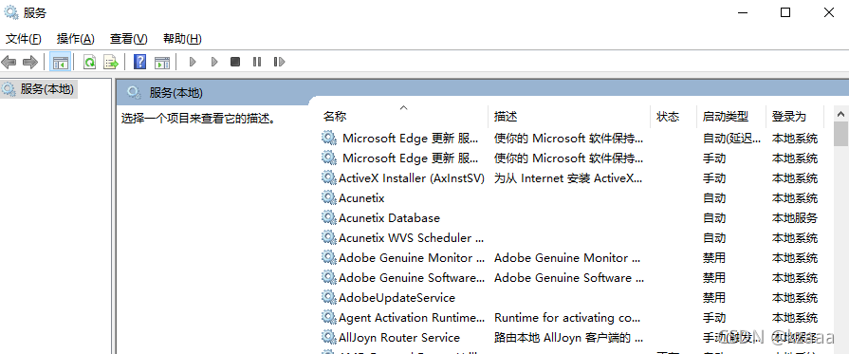
Task: Click description 路由本地 AllJoyn 客户端的
Action: pos(568,338)
